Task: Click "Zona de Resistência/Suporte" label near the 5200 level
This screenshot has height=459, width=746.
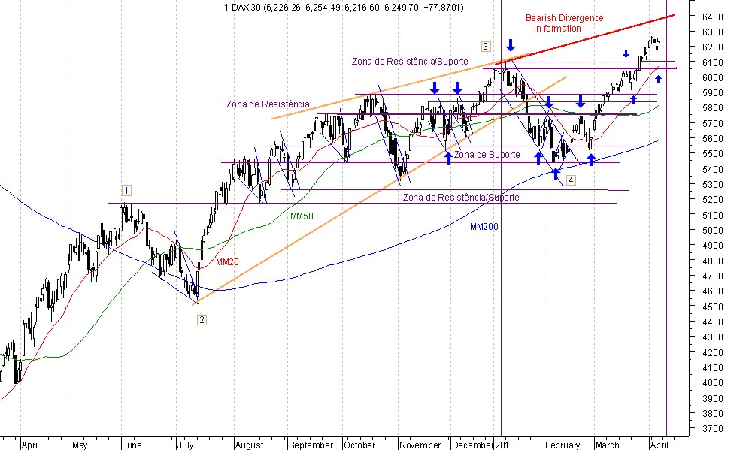Action: tap(461, 197)
